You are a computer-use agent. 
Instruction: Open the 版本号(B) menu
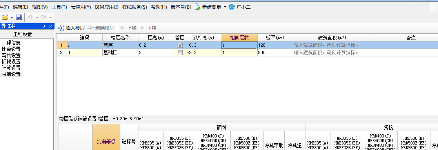tap(181, 7)
